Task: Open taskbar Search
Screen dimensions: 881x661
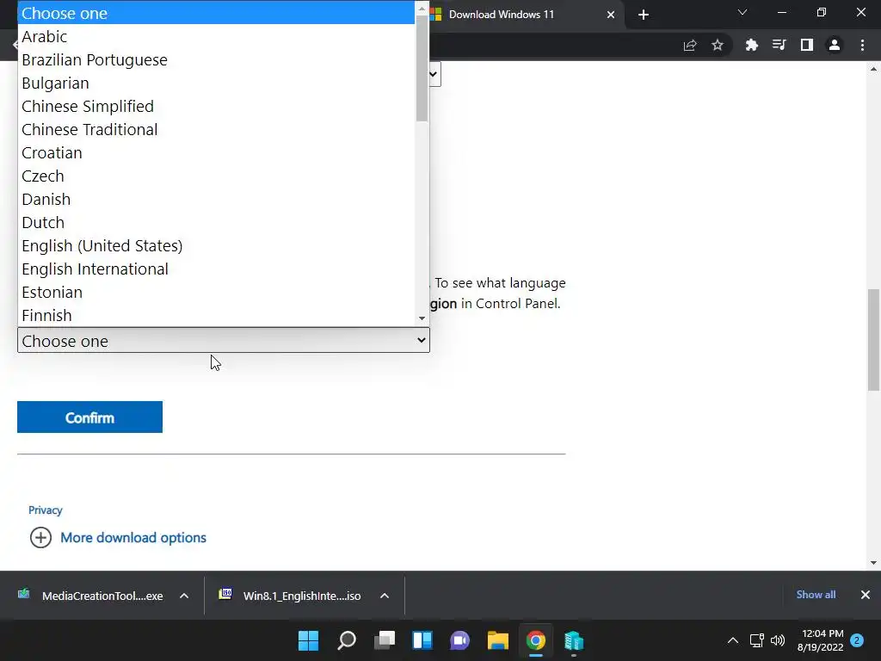Action: click(347, 640)
